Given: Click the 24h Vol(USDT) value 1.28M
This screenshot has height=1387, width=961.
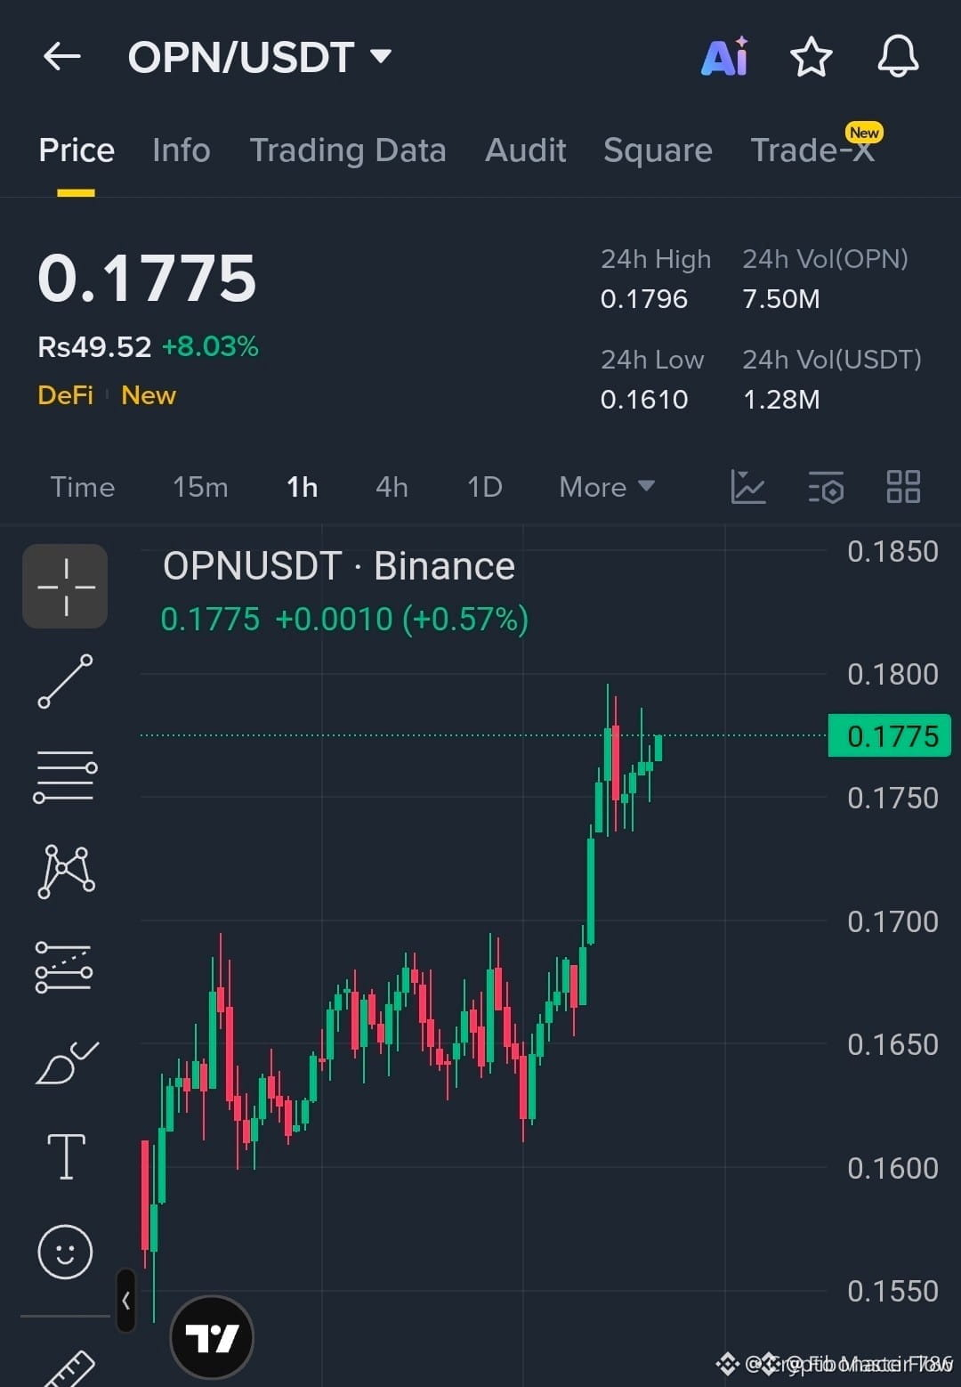Looking at the screenshot, I should [781, 400].
